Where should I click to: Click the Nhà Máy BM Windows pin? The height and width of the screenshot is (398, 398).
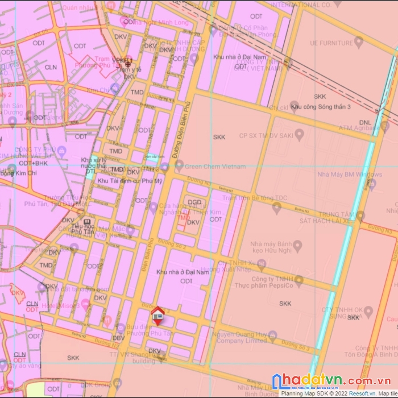point(372,183)
